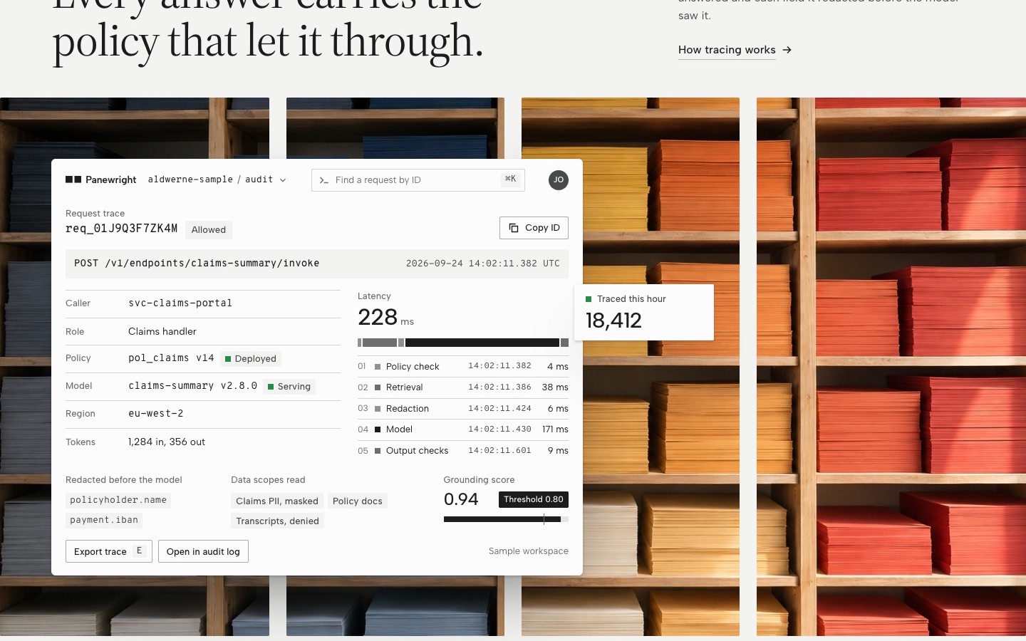Viewport: 1026px width, 641px height.
Task: Click Open in audit log button
Action: pos(203,551)
